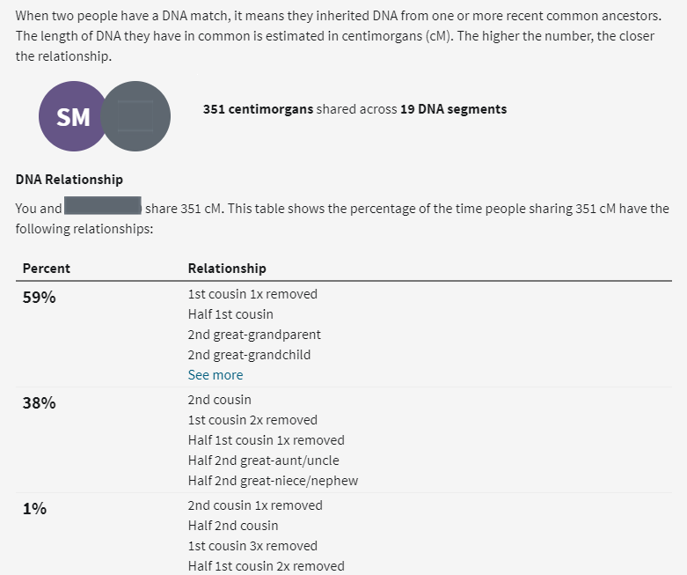Click Half 2nd great-niece/nephew entry
687x575 pixels.
click(x=273, y=481)
